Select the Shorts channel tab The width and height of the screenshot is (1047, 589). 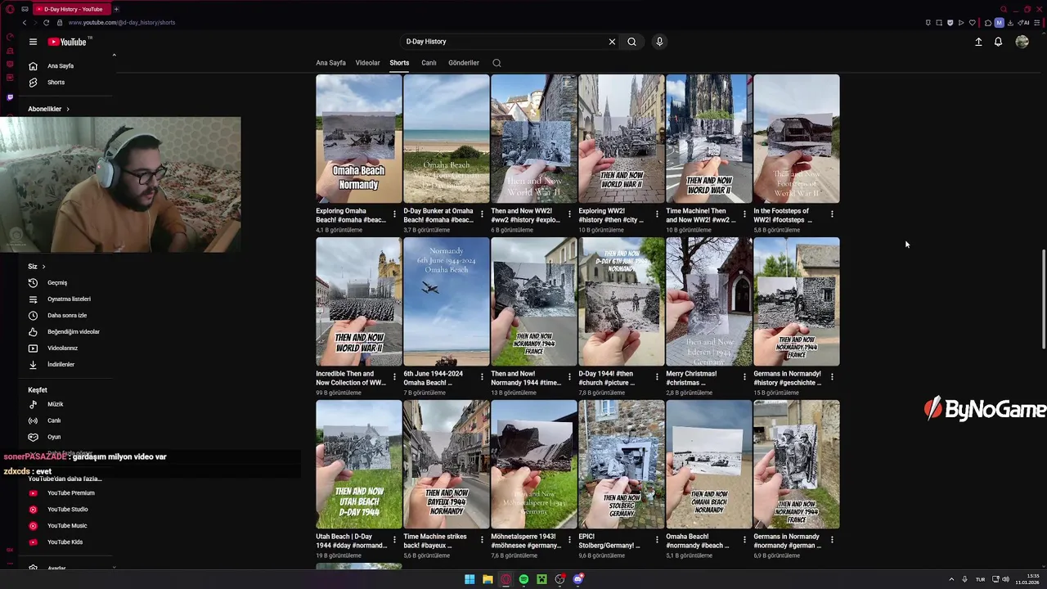coord(399,63)
